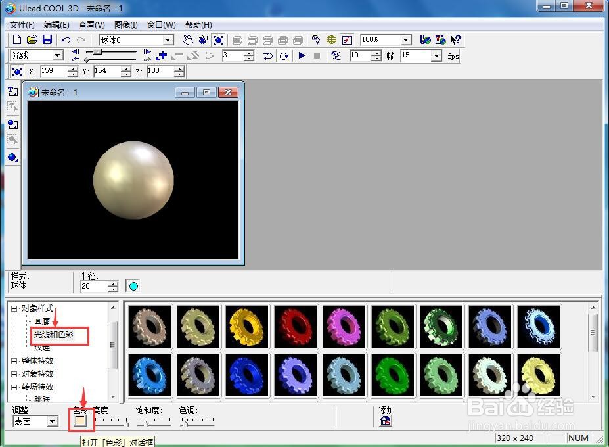609x447 pixels.
Task: Open the 色彩 color dialog swatch
Action: pyautogui.click(x=80, y=421)
